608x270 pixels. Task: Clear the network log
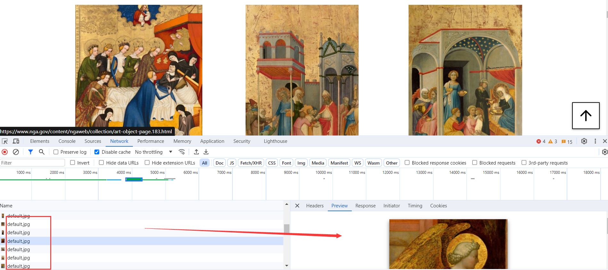[x=16, y=152]
